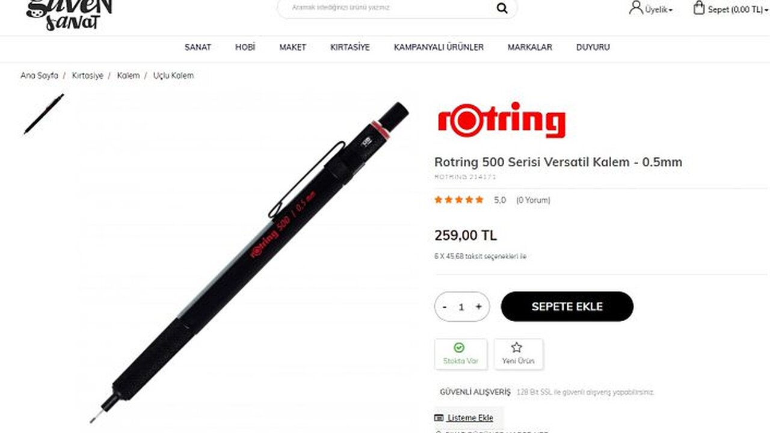The width and height of the screenshot is (770, 433).
Task: Click the orange star rating
Action: [x=459, y=200]
